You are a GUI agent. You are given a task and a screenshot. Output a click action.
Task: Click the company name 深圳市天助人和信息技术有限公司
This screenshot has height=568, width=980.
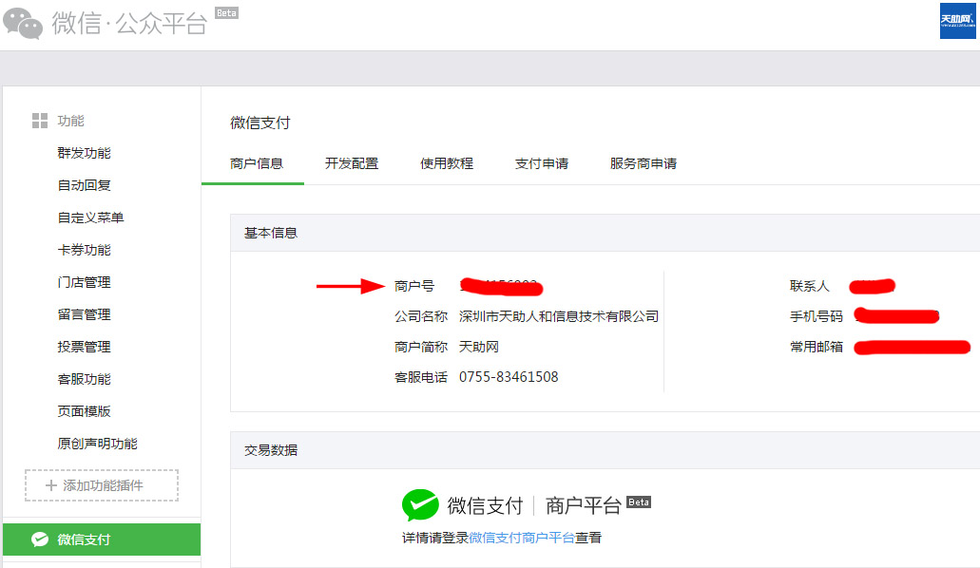559,316
